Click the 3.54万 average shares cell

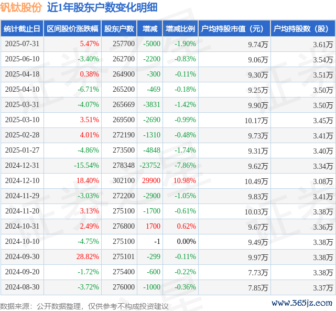click(x=323, y=60)
